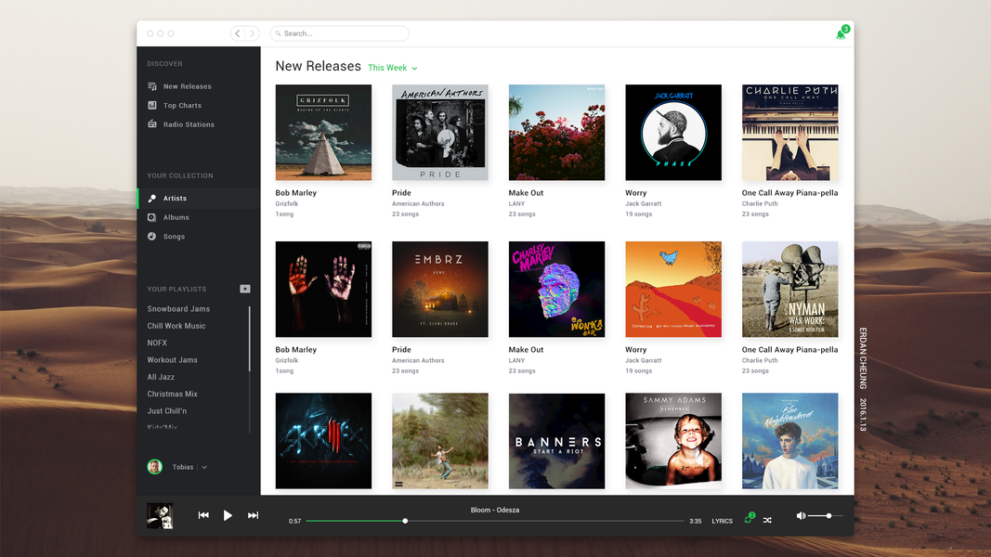Select Artists in Your Collection
Viewport: 991px width, 557px height.
pyautogui.click(x=175, y=199)
